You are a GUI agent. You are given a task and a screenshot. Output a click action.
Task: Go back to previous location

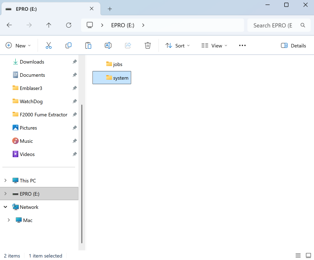(9, 25)
